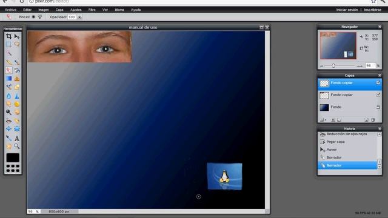Open the Opacidad dropdown arrow
Image resolution: width=388 pixels, height=218 pixels.
pyautogui.click(x=79, y=18)
